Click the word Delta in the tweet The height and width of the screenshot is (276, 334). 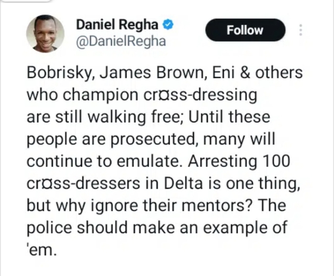click(x=183, y=183)
